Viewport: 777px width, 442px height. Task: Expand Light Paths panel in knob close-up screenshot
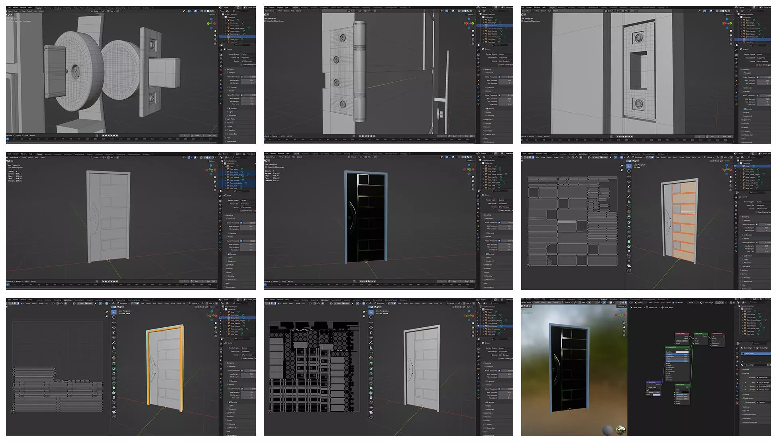point(231,119)
